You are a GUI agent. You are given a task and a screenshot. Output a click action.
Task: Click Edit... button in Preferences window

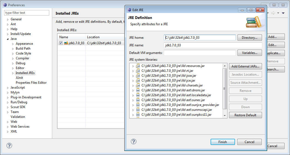(x=275, y=45)
